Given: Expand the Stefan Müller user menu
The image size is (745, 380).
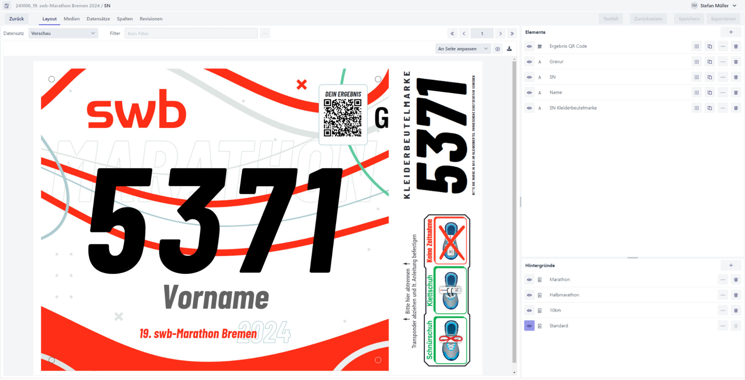Looking at the screenshot, I should (714, 6).
